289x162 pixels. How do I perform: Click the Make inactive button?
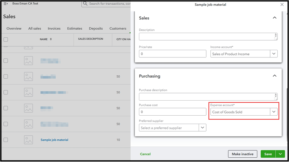(x=243, y=154)
